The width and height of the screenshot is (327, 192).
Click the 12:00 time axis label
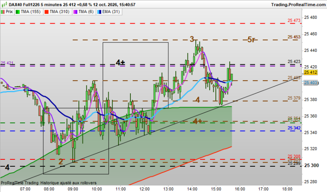click(x=144, y=189)
